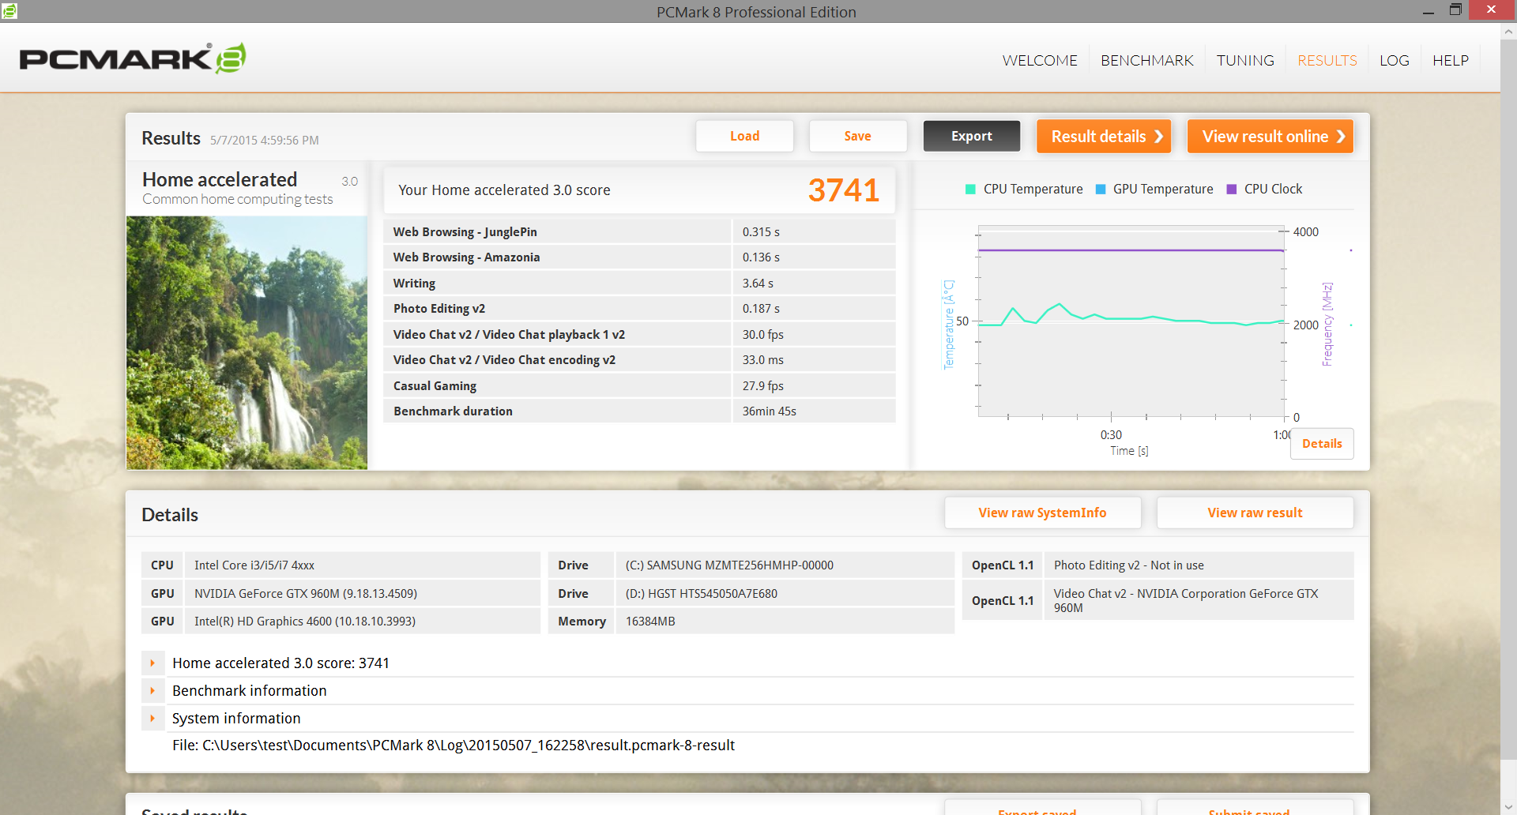Open the LOG tab

(1395, 61)
